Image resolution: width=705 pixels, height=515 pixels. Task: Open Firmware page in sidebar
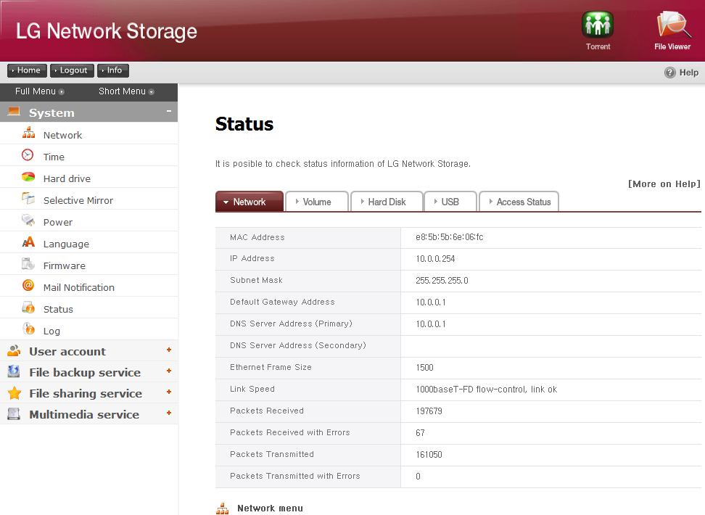coord(65,265)
